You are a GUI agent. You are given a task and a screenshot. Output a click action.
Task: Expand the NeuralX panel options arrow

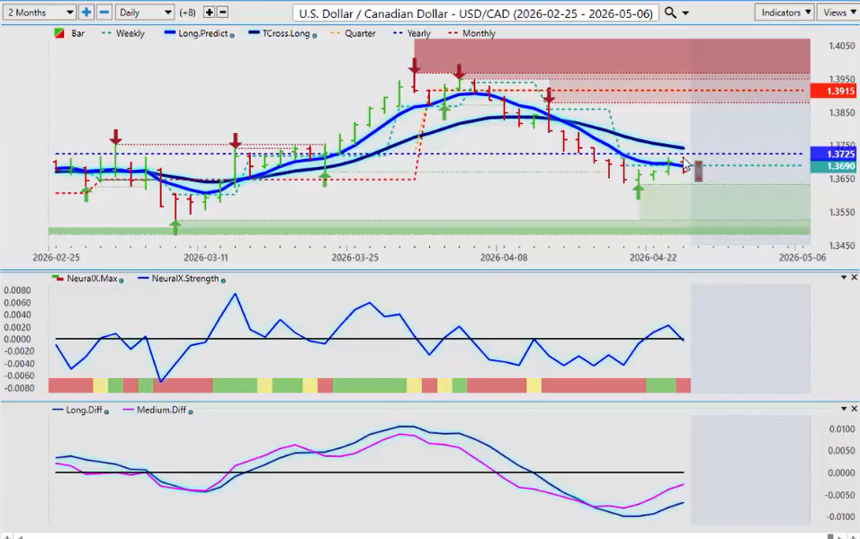pos(843,278)
